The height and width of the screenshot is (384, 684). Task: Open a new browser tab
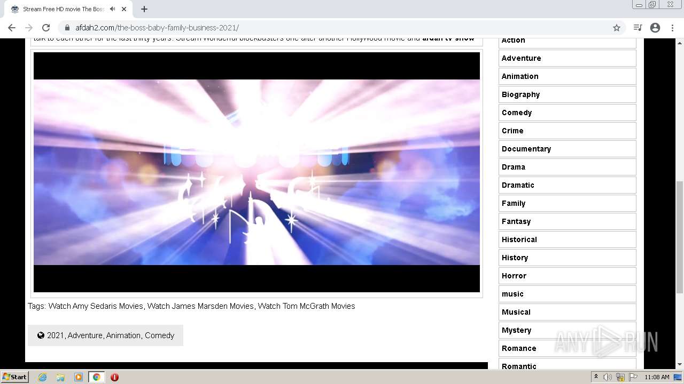(x=144, y=9)
